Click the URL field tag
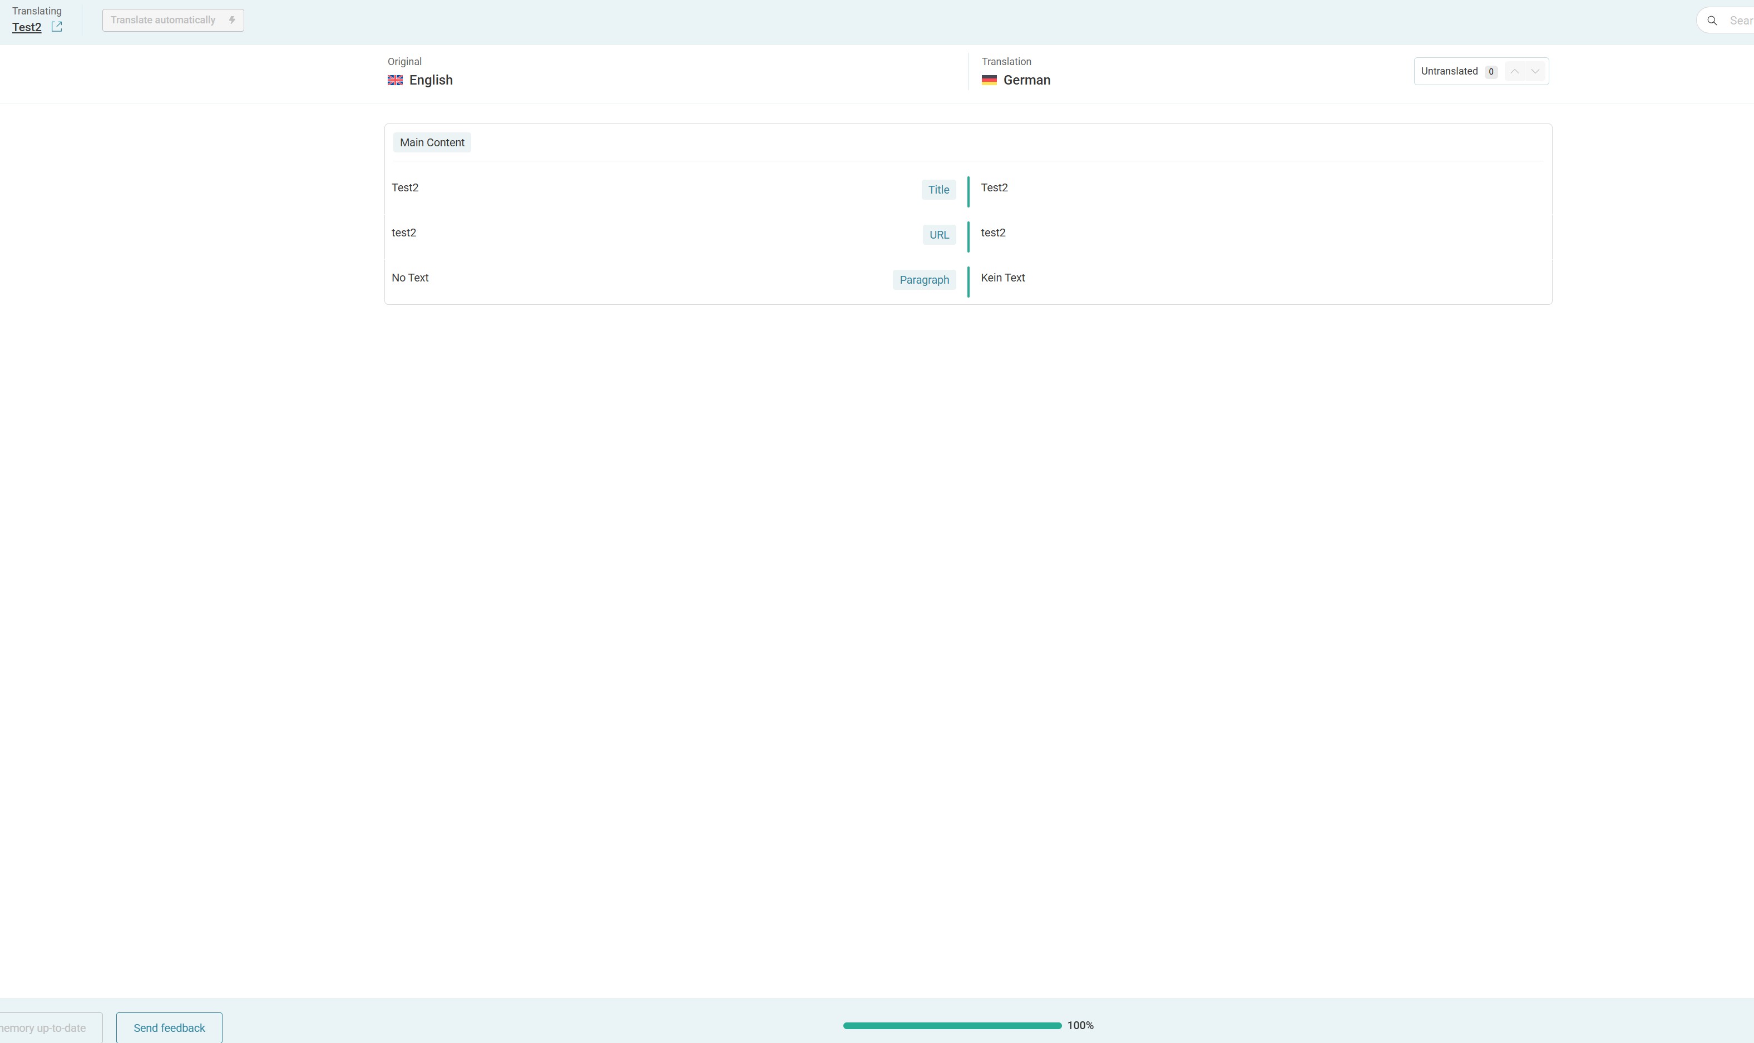 (x=939, y=235)
